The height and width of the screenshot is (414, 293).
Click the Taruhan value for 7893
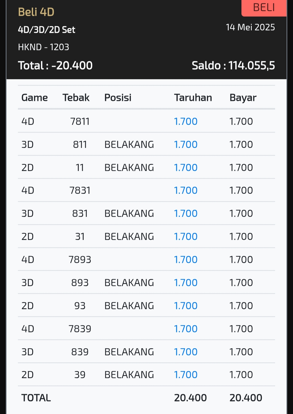(186, 260)
